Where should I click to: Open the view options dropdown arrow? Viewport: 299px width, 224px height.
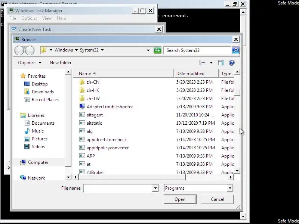(211, 63)
